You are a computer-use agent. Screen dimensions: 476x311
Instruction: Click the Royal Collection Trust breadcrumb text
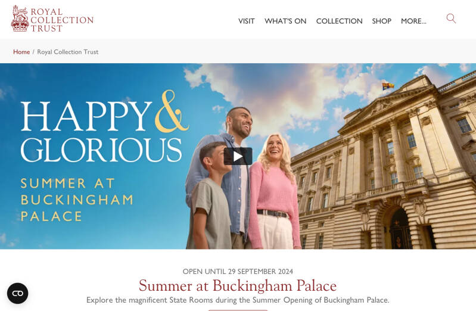68,52
